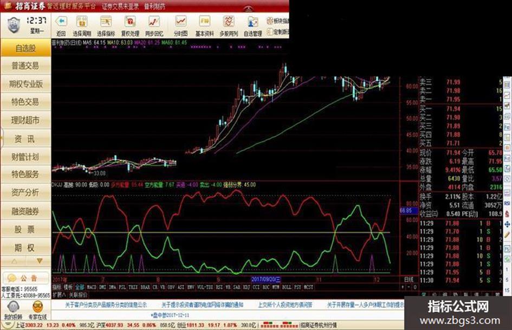Screen dimensions: 512x330
Task: Click the 专家在线 expert avatar icon
Action: click(x=38, y=307)
